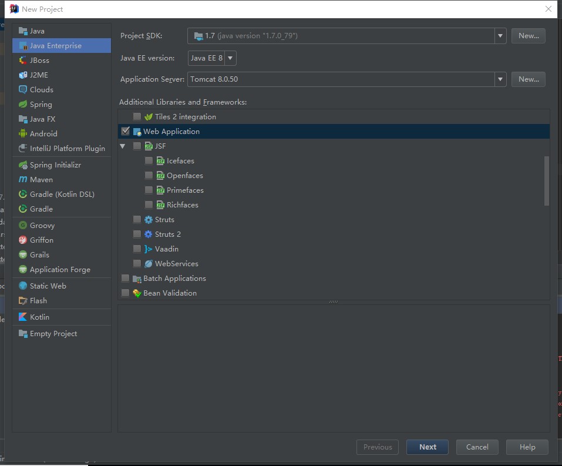Screen dimensions: 562x466
Task: Select Empty Project in the sidebar
Action: [53, 334]
